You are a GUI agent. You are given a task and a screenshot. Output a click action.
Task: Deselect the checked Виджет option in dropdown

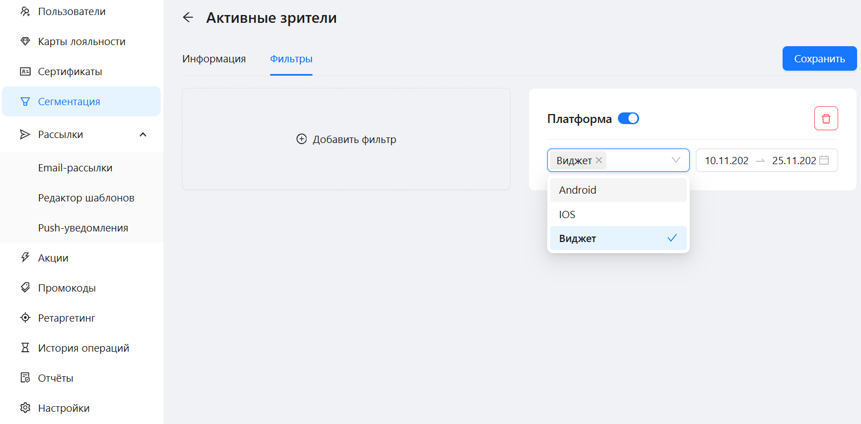618,239
